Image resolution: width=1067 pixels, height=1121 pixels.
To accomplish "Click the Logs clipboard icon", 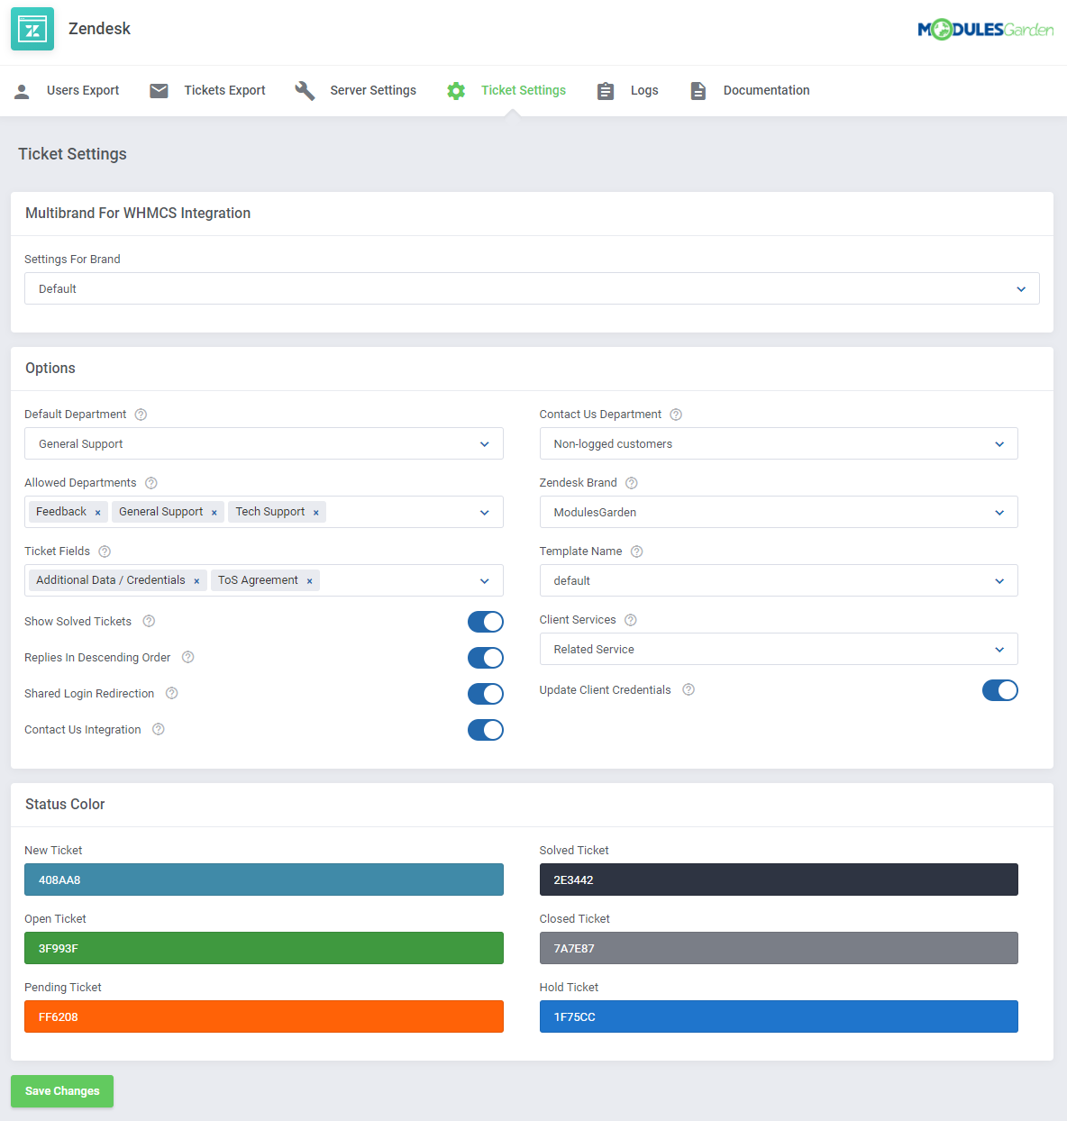I will (605, 90).
